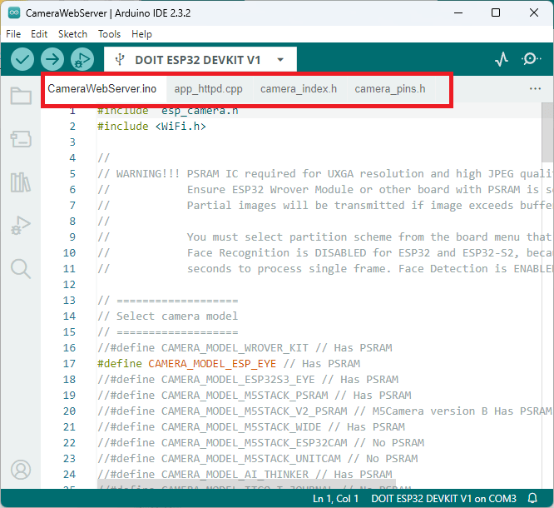This screenshot has height=508, width=554.
Task: Click the vertical editor scrollbar
Action: click(547, 133)
